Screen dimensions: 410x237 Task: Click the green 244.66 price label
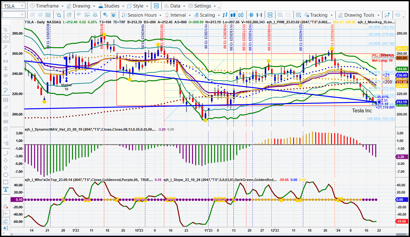coord(402,69)
